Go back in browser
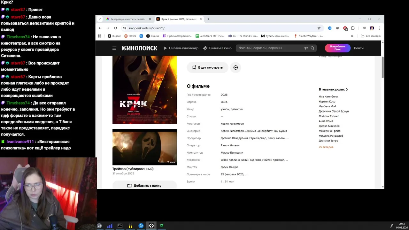The width and height of the screenshot is (409, 230). click(x=100, y=28)
